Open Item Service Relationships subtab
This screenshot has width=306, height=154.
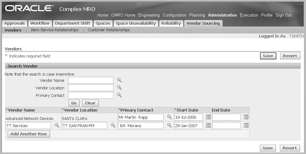(x=55, y=30)
